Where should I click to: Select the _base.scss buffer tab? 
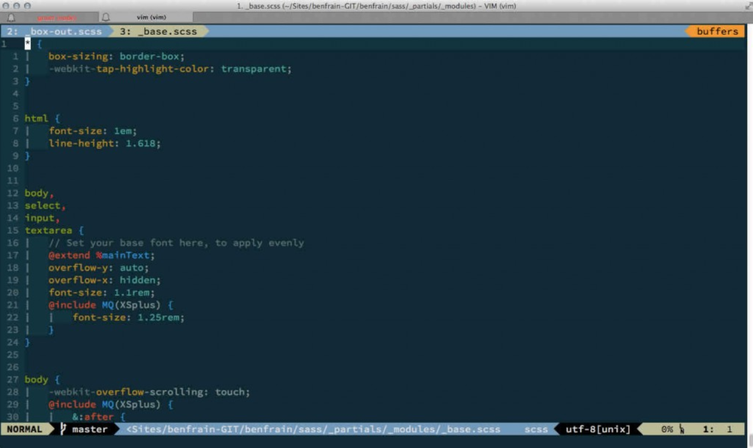(x=158, y=31)
